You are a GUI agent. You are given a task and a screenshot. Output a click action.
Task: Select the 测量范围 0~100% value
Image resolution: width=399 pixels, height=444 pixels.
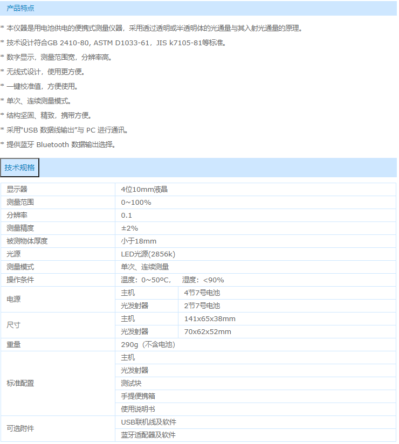click(x=136, y=202)
